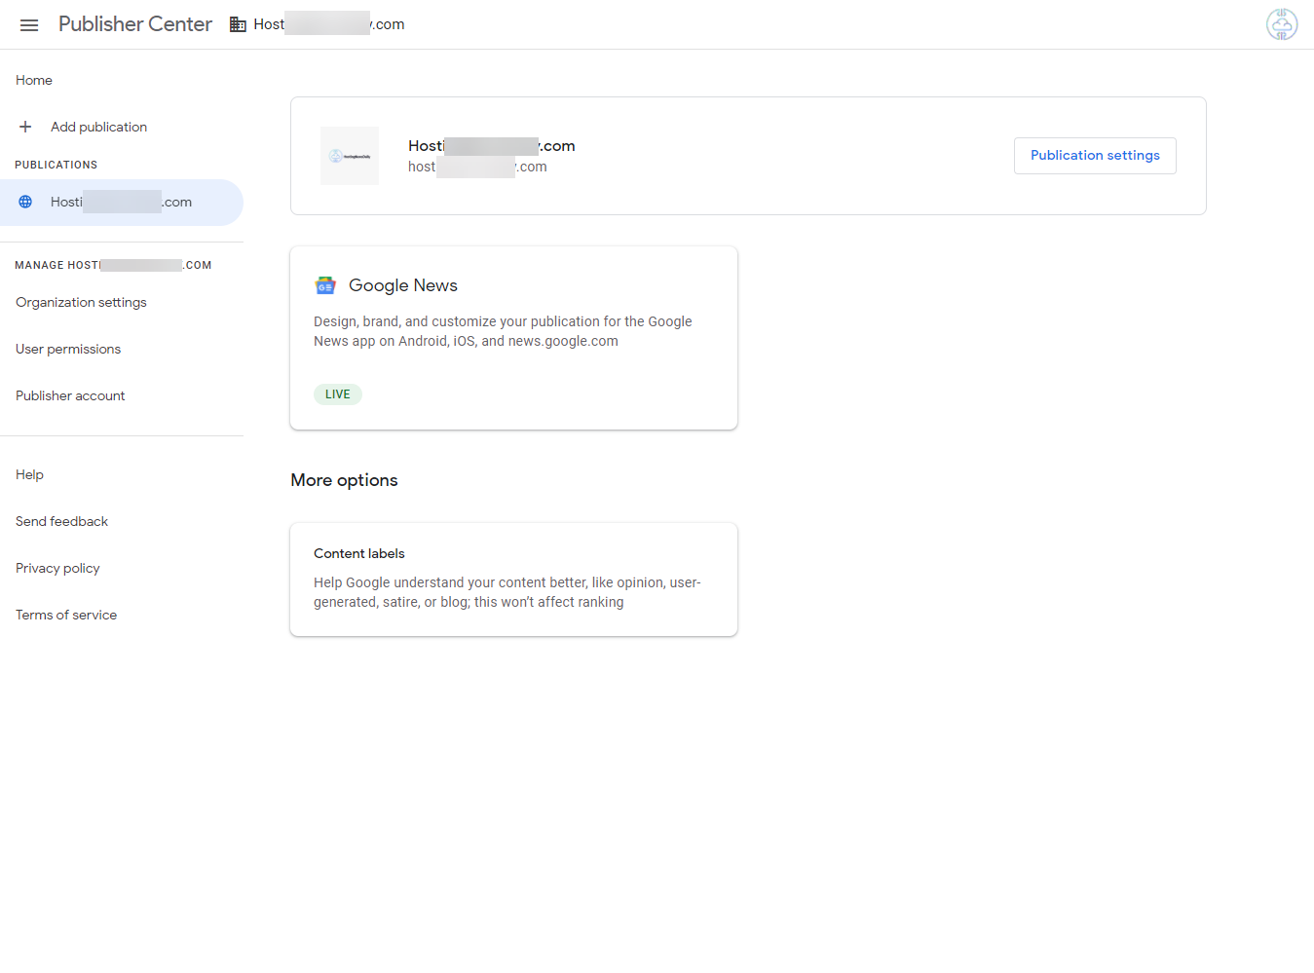The height and width of the screenshot is (973, 1314).
Task: Click the Publisher Center title
Action: pyautogui.click(x=135, y=24)
